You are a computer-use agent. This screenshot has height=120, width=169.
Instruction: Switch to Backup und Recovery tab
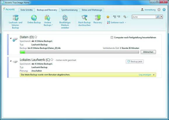47,10
